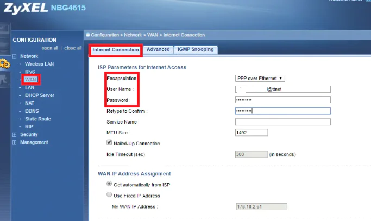The image size is (371, 221).
Task: Click the Network tree label
Action: click(x=29, y=56)
